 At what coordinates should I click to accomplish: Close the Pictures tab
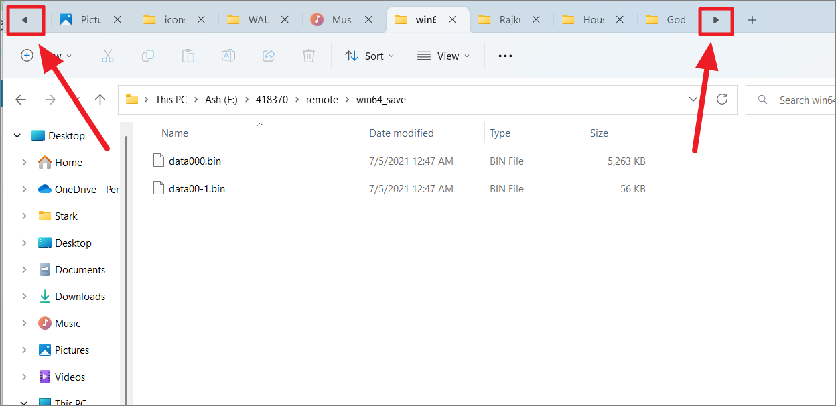[x=117, y=20]
